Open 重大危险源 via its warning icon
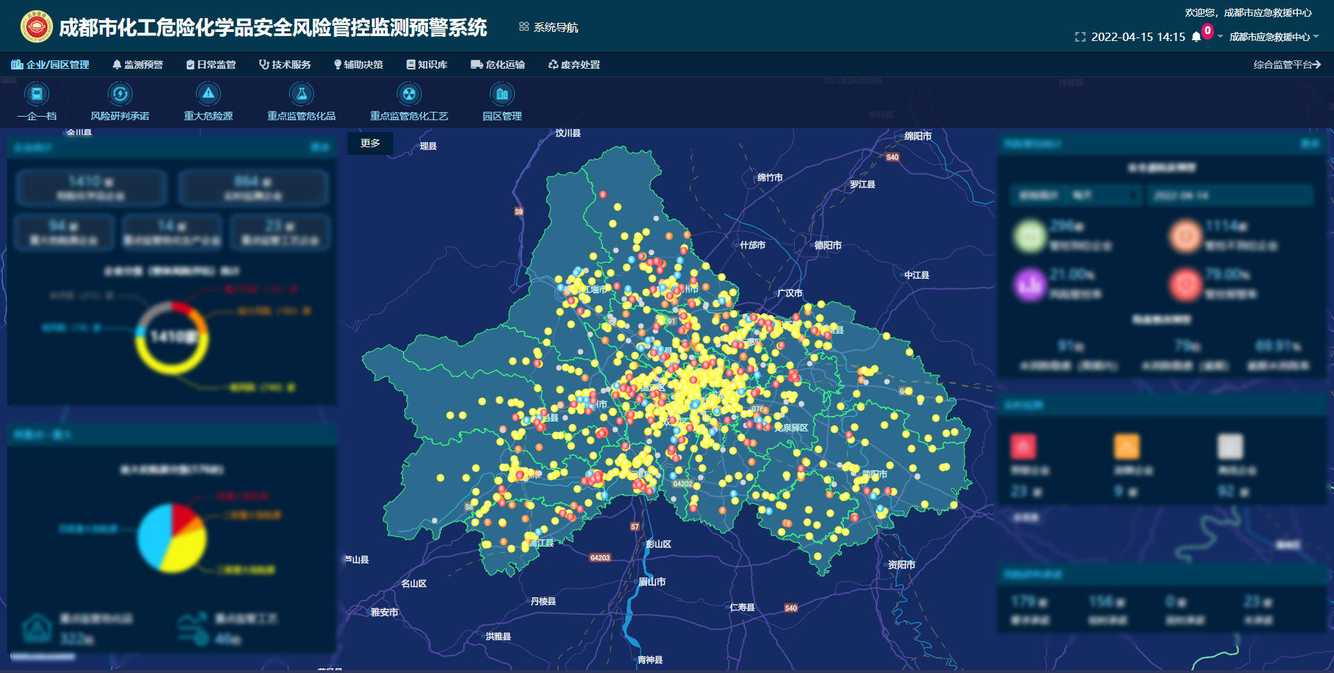Screen dimensions: 1334x673 208,94
